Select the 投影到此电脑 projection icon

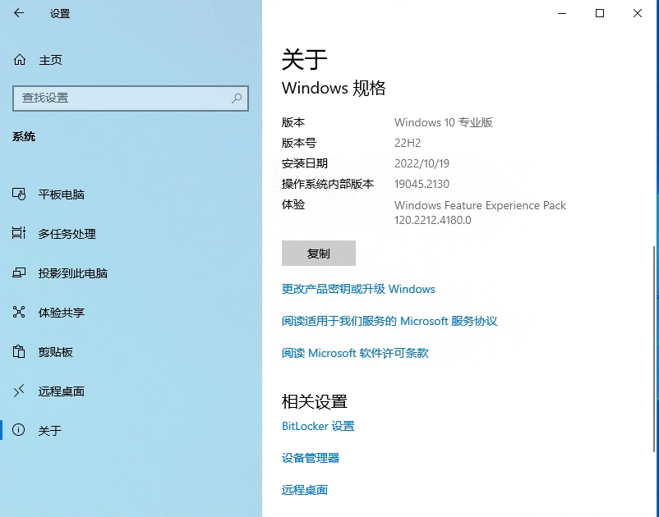(x=19, y=273)
